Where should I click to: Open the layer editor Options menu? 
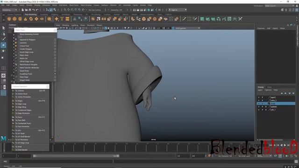(x=268, y=90)
